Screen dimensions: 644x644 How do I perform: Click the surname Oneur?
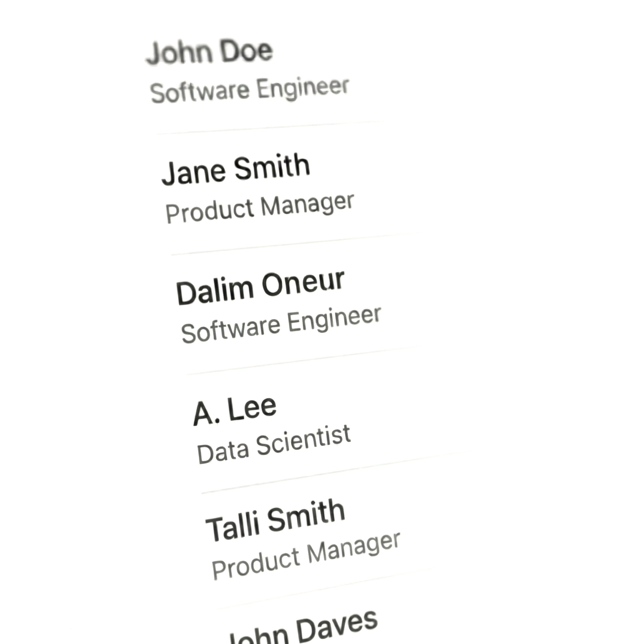click(303, 283)
